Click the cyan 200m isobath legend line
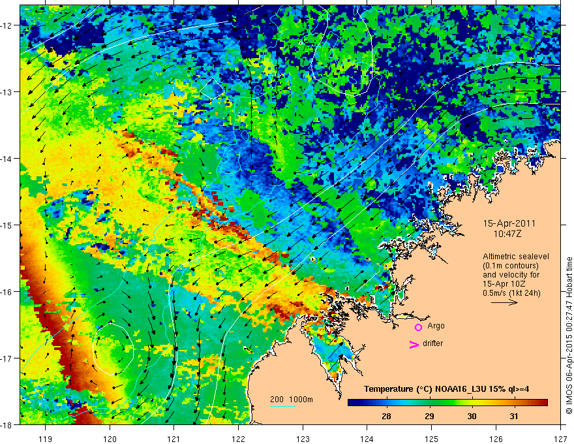 (x=283, y=406)
